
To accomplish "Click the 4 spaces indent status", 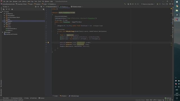I will [x=159, y=100].
